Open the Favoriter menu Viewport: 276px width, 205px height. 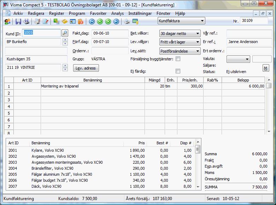[x=98, y=13]
